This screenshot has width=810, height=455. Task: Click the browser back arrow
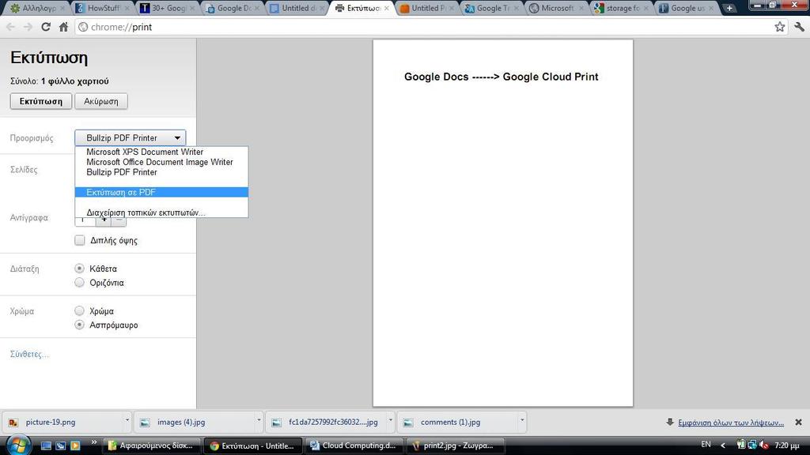click(11, 27)
